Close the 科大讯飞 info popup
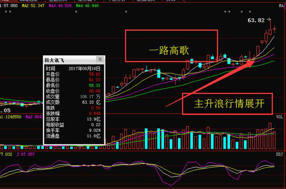 coord(100,59)
